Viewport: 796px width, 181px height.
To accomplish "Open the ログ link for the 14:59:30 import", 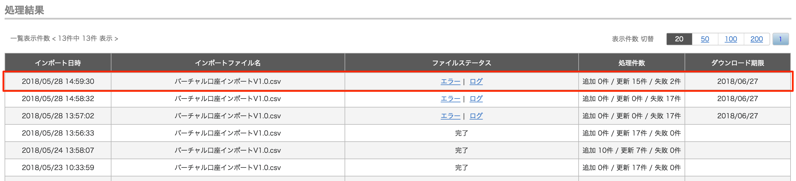I will pyautogui.click(x=476, y=81).
